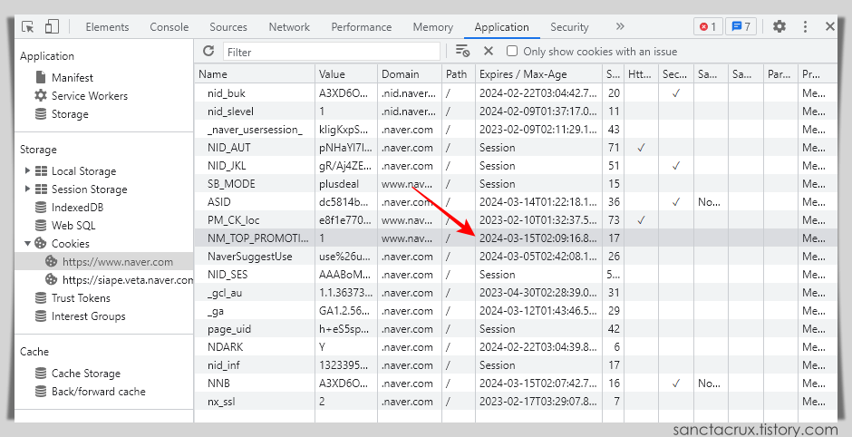Viewport: 852px width, 437px height.
Task: Click the red error count badge
Action: (x=708, y=26)
